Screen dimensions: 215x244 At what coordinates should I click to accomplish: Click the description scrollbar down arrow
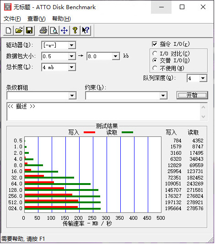coord(204,116)
